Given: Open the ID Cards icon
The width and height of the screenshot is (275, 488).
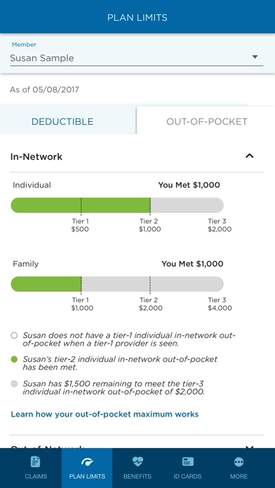Looking at the screenshot, I should [x=188, y=461].
